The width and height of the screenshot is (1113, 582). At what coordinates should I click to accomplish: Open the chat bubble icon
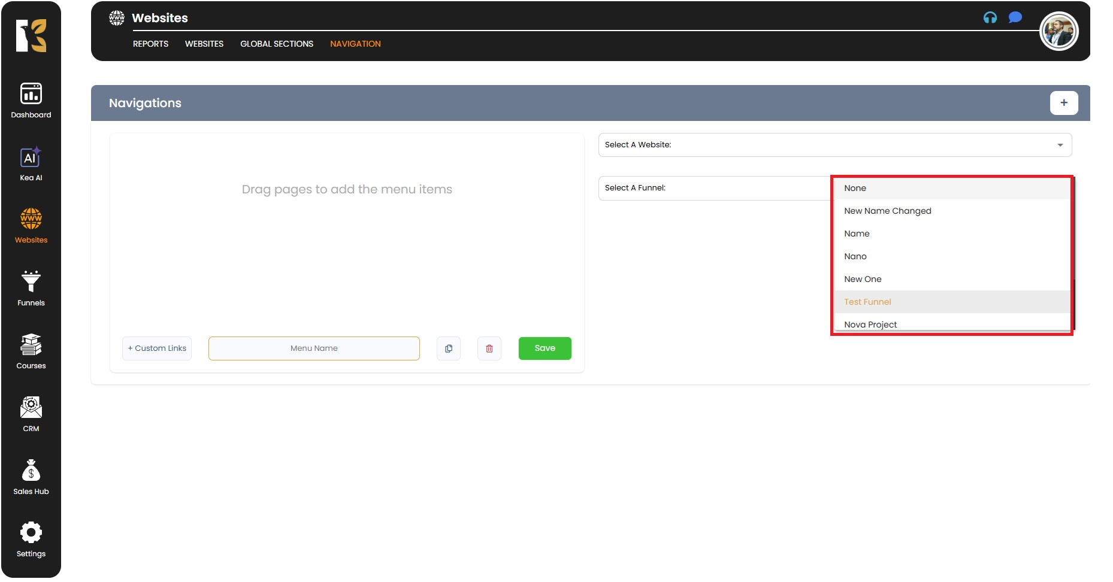(1015, 18)
